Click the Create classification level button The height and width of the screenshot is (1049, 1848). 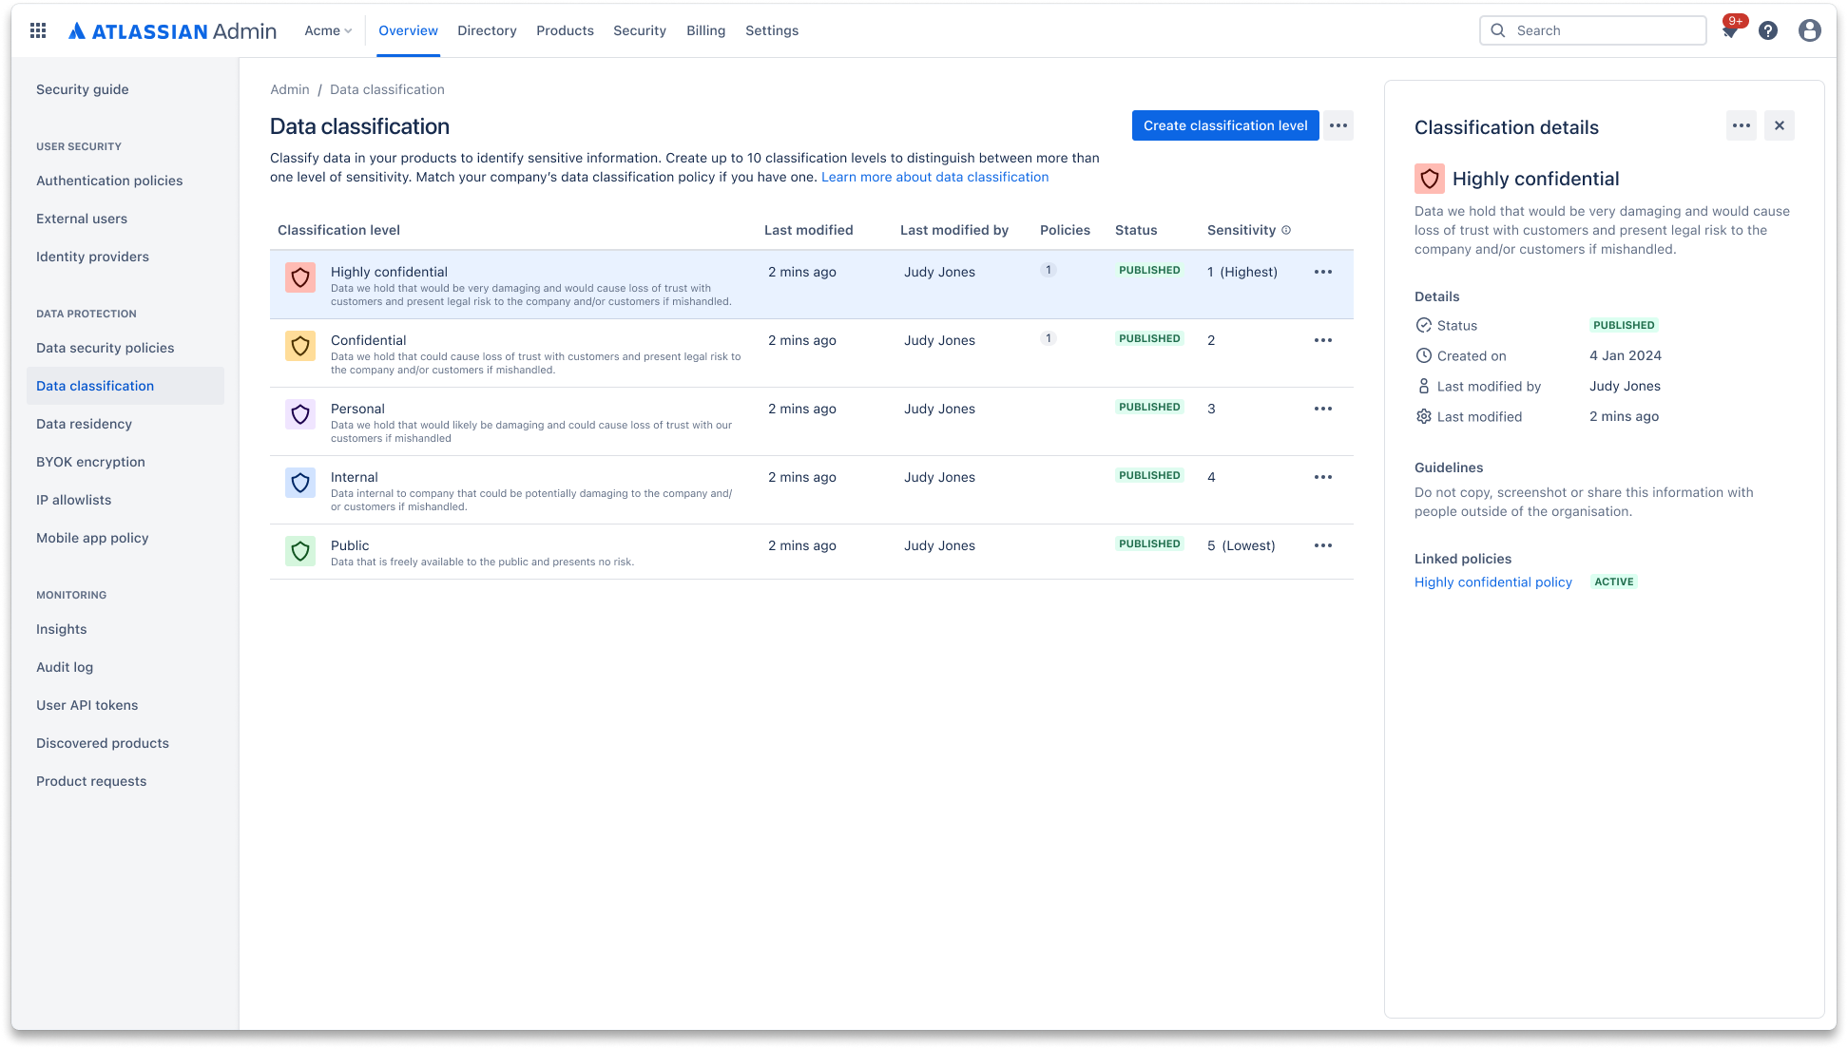point(1224,124)
